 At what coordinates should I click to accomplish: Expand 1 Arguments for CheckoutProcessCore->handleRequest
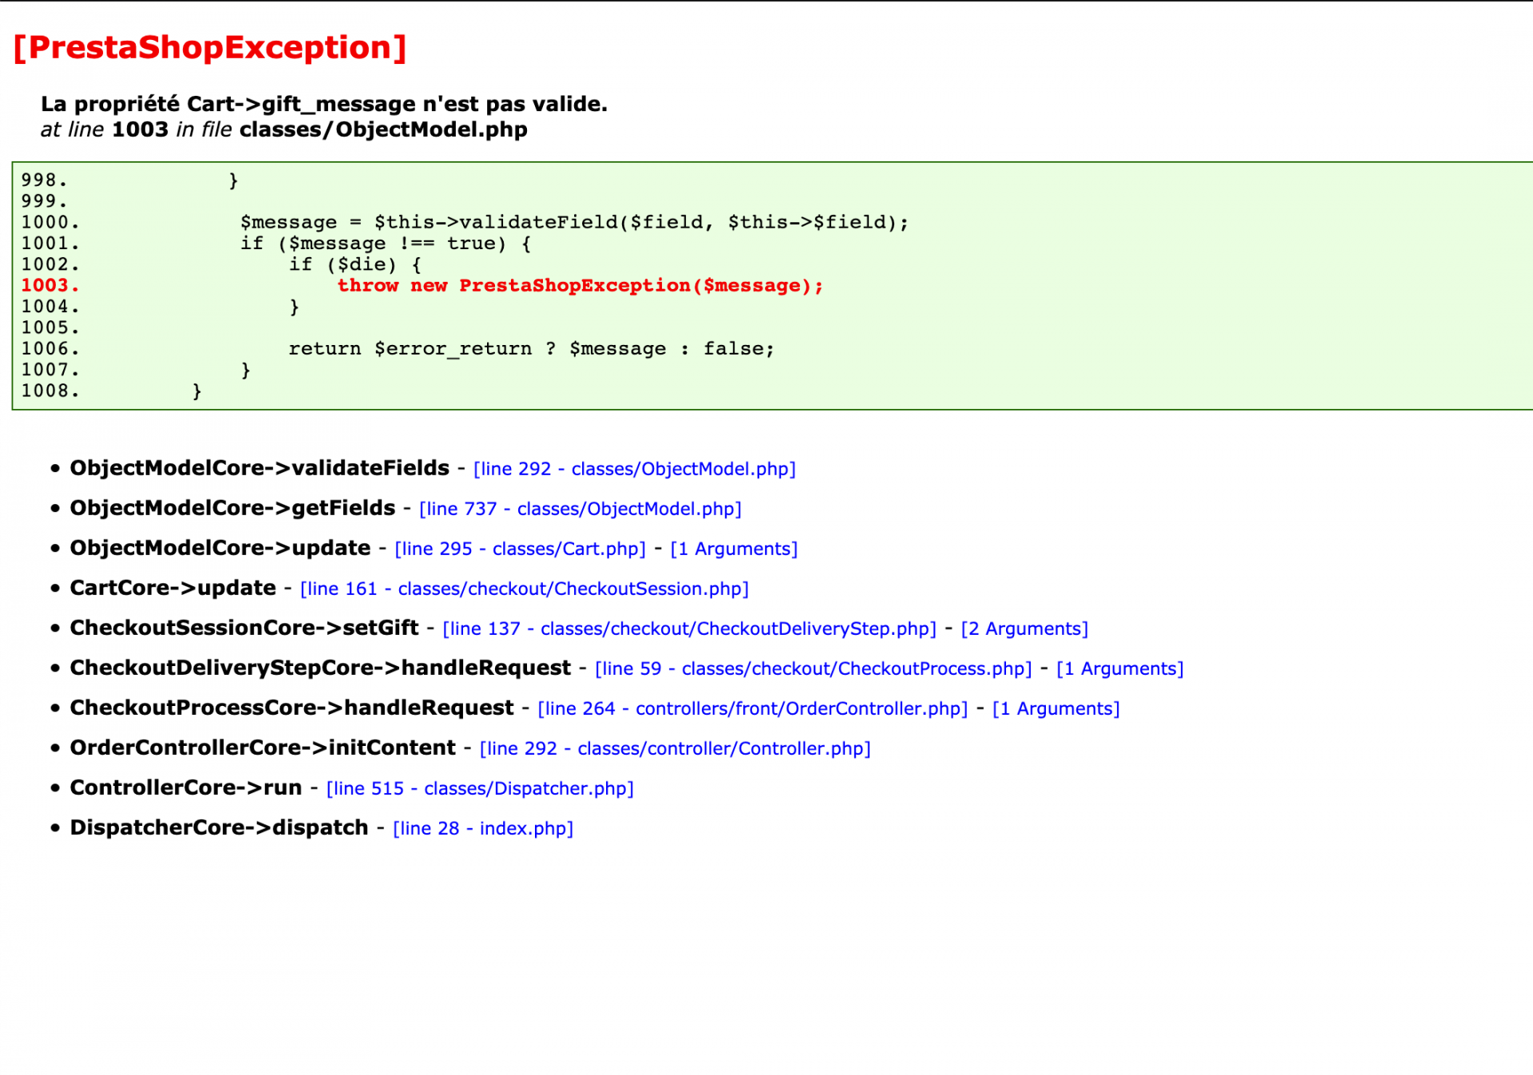coord(1056,708)
